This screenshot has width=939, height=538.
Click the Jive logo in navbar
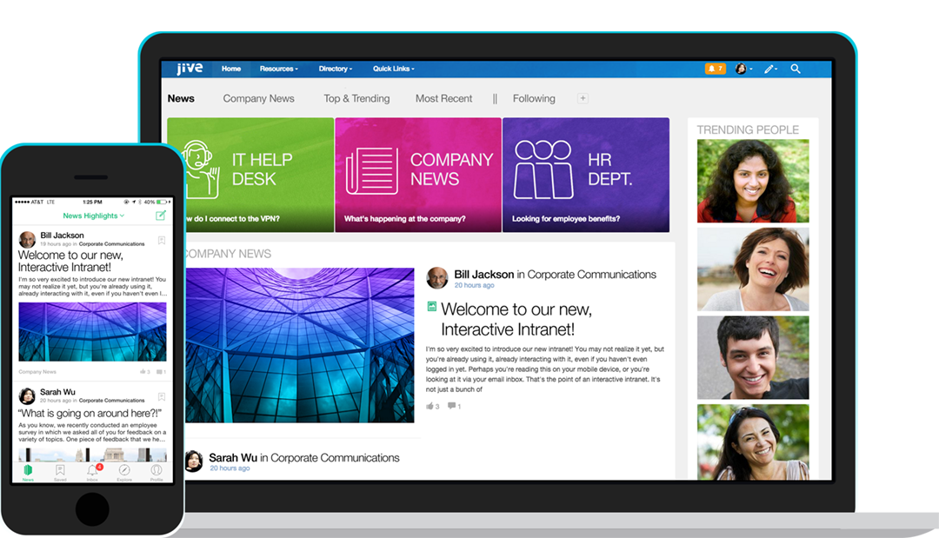pyautogui.click(x=189, y=69)
